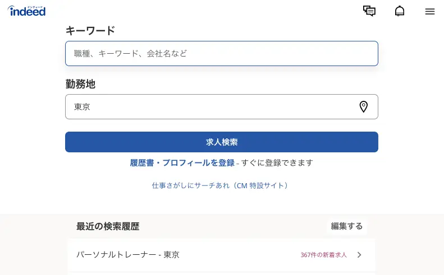Click the 367件の新着求人 label
This screenshot has width=444, height=275.
(323, 255)
